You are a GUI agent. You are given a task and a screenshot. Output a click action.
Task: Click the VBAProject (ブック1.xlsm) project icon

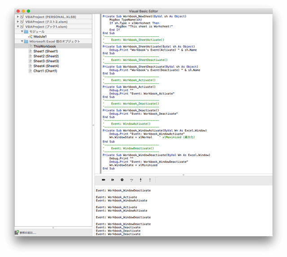click(x=22, y=27)
